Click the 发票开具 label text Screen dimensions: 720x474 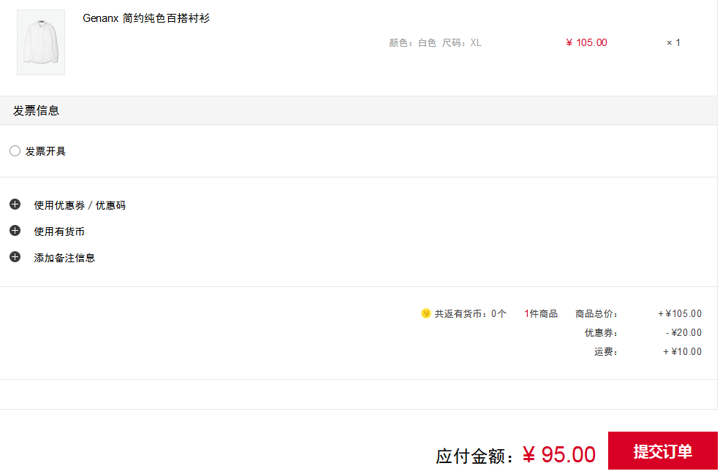(x=45, y=151)
